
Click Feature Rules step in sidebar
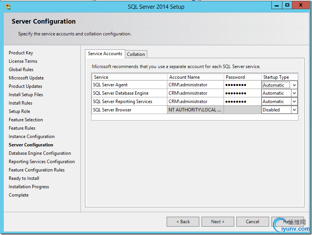[22, 128]
